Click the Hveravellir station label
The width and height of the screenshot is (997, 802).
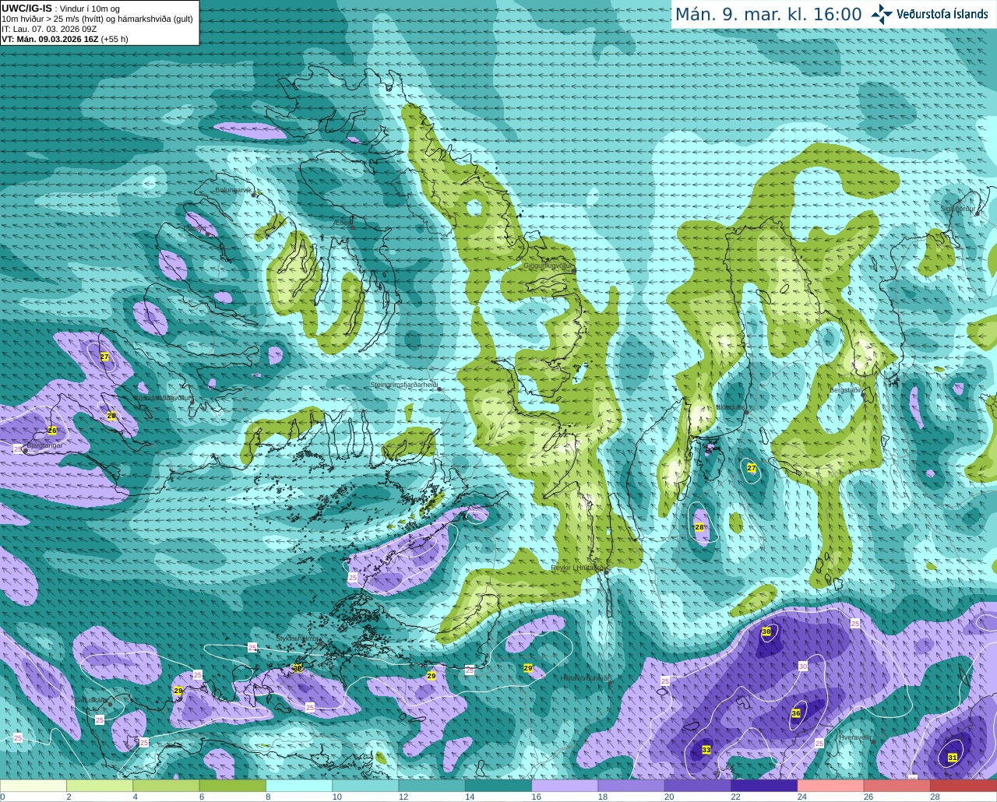tap(855, 737)
